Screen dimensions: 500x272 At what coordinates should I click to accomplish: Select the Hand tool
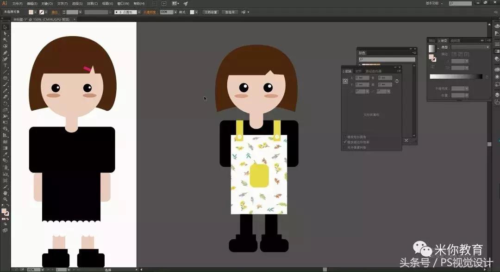click(5, 193)
